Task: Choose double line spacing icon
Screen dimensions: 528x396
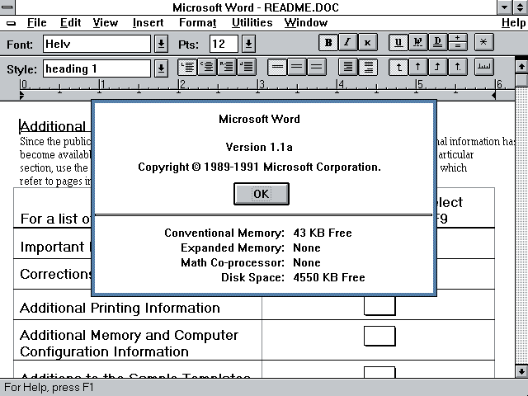Action: [317, 67]
